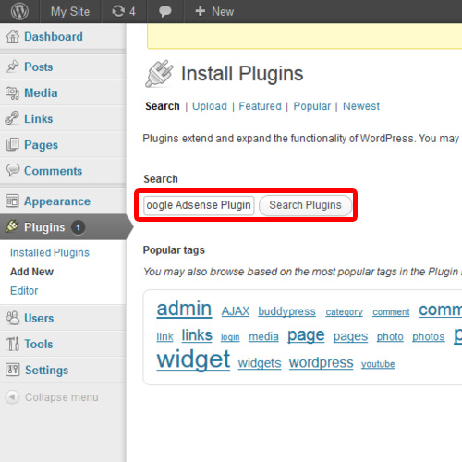
Task: Click the plus icon beside New
Action: coord(201,11)
